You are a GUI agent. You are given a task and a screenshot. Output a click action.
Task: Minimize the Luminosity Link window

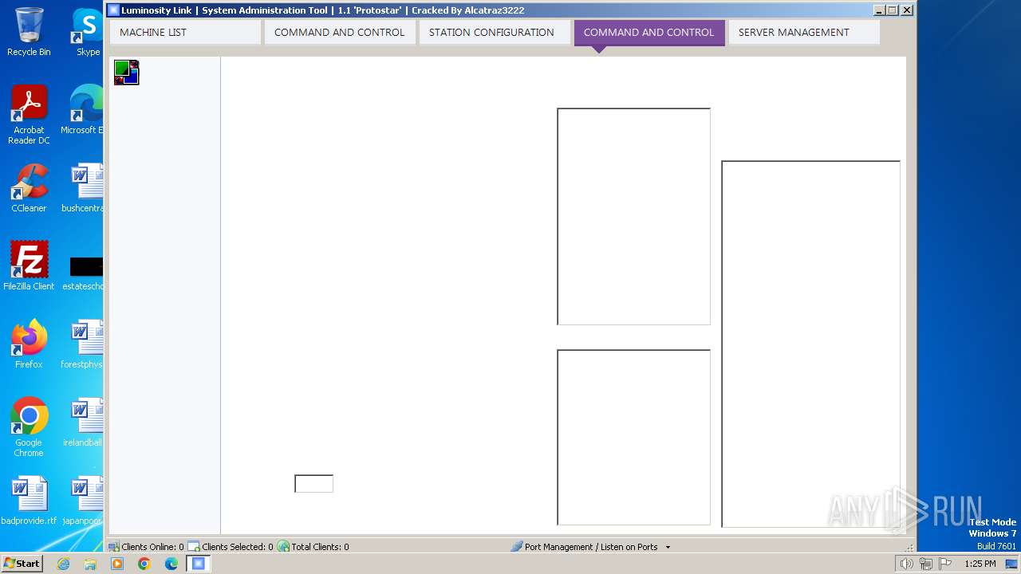(879, 10)
